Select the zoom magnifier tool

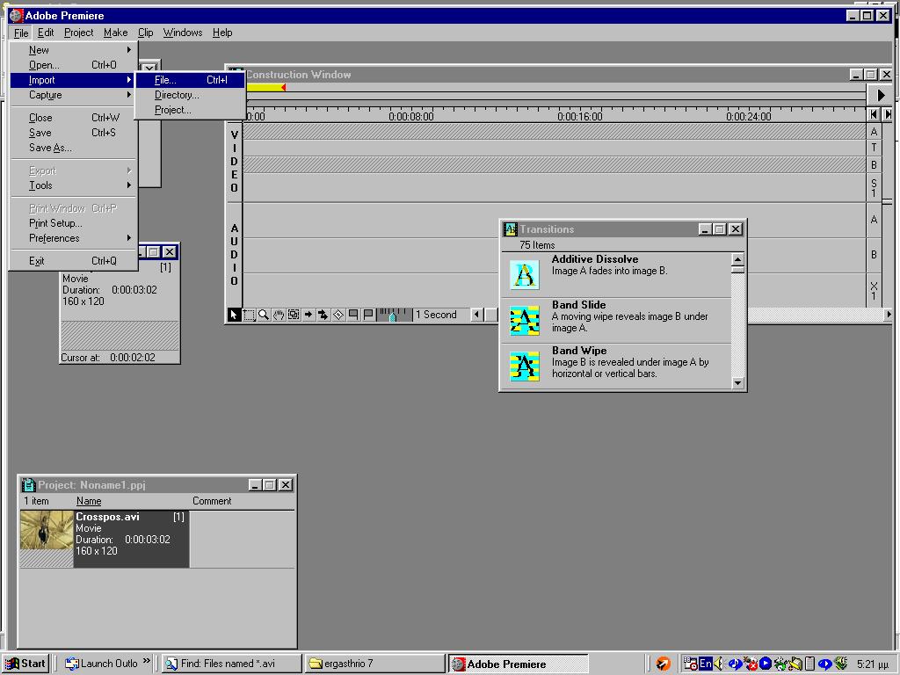[x=264, y=315]
